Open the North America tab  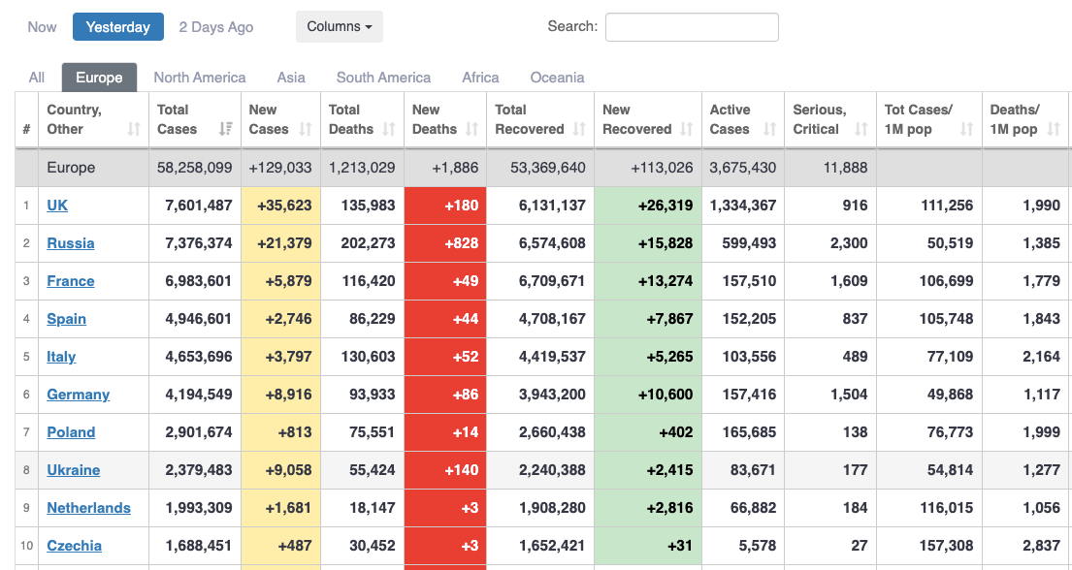(x=199, y=78)
